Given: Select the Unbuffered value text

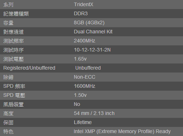Looking at the screenshot, I should (88, 68).
